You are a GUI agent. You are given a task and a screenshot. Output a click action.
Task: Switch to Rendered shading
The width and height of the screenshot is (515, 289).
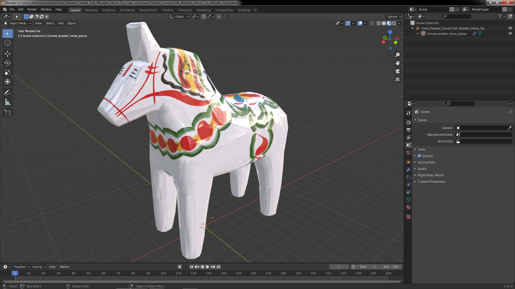pyautogui.click(x=394, y=24)
